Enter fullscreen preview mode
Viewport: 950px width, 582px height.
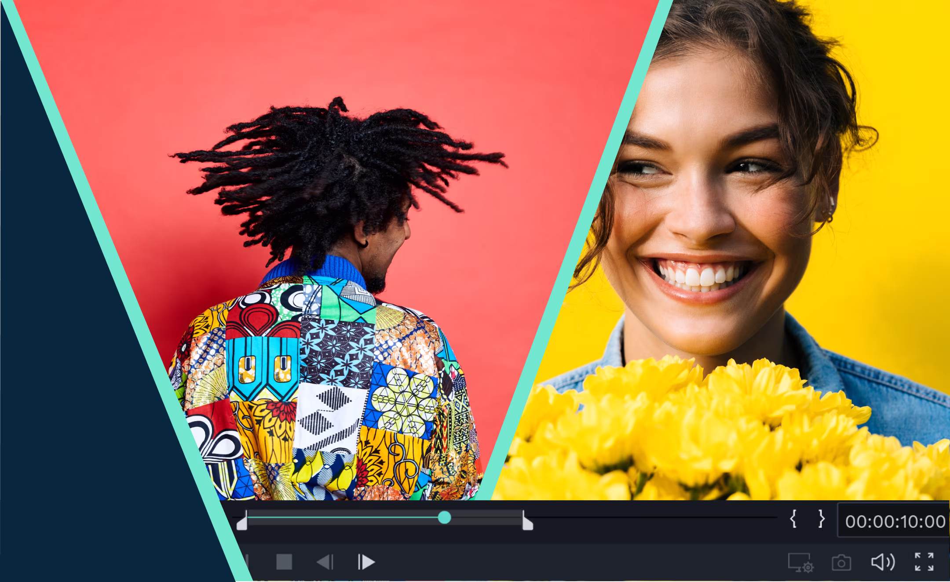924,562
